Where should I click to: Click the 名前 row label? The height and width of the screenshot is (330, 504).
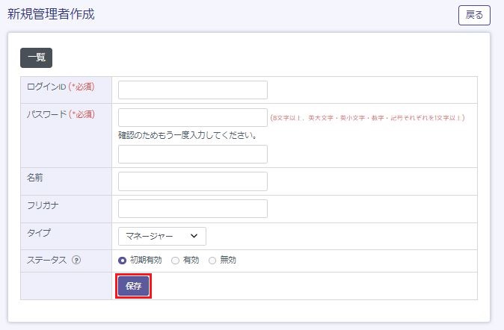[x=35, y=178]
